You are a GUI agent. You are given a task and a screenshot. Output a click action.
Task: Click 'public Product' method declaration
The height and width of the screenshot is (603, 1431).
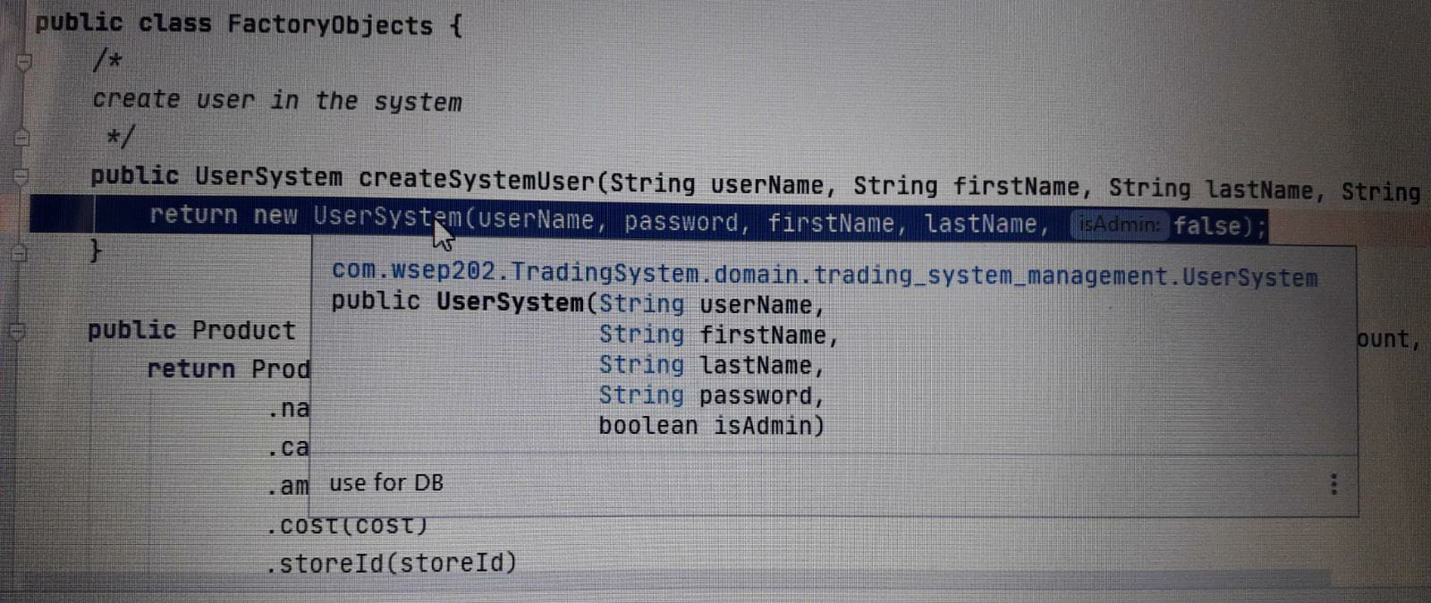(x=191, y=331)
